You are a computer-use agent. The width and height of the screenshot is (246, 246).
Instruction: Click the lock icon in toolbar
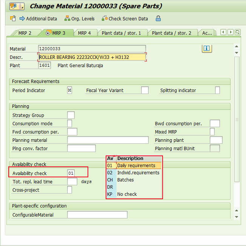tap(158, 18)
